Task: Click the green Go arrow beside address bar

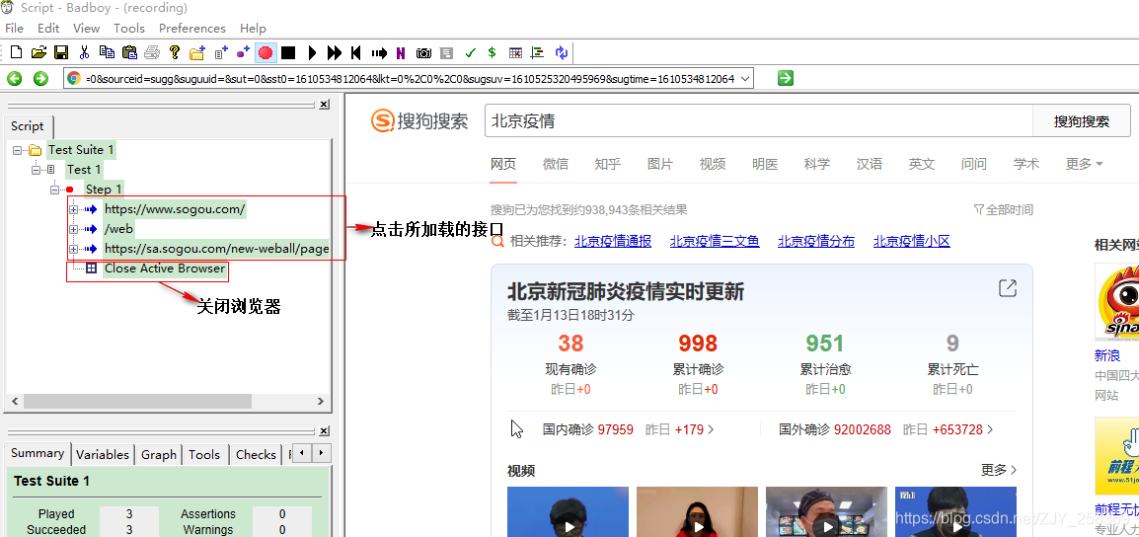Action: [x=786, y=78]
